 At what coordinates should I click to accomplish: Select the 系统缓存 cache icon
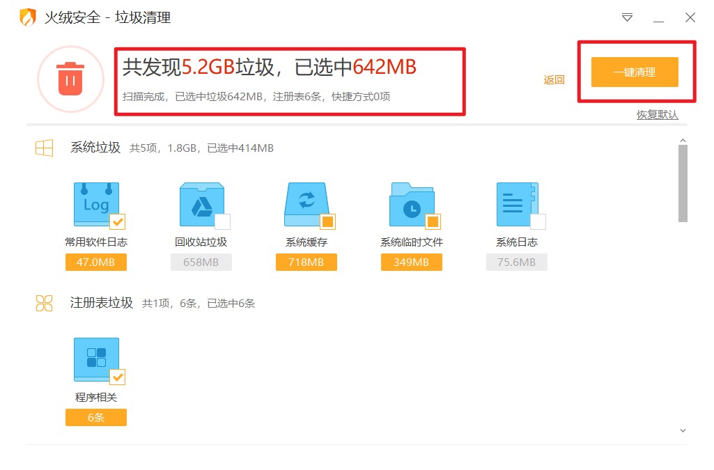[x=306, y=203]
